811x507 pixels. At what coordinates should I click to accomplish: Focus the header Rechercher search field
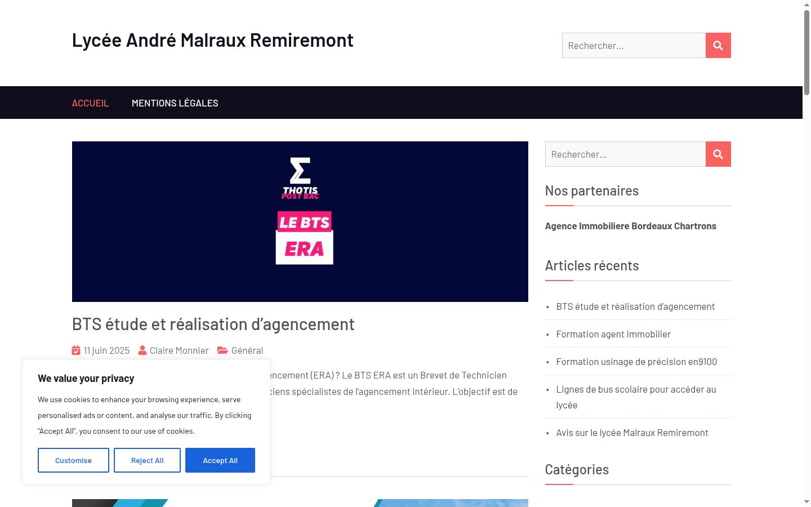point(634,46)
